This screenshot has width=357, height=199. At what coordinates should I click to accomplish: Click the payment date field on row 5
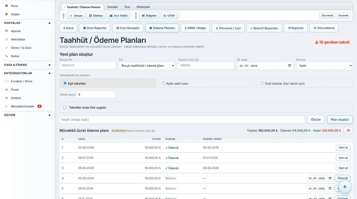pyautogui.click(x=320, y=188)
